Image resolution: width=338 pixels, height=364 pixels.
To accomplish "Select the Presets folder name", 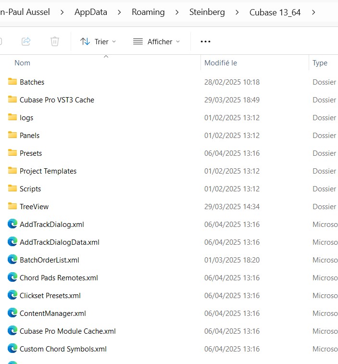I will pyautogui.click(x=31, y=153).
